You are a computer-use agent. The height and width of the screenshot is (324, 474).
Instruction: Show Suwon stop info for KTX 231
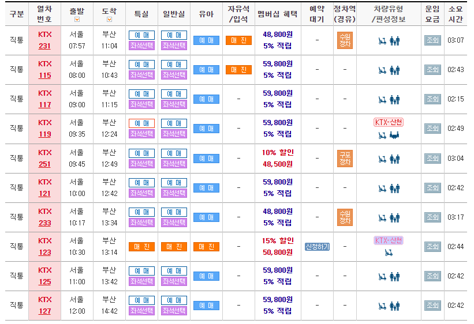pyautogui.click(x=345, y=40)
